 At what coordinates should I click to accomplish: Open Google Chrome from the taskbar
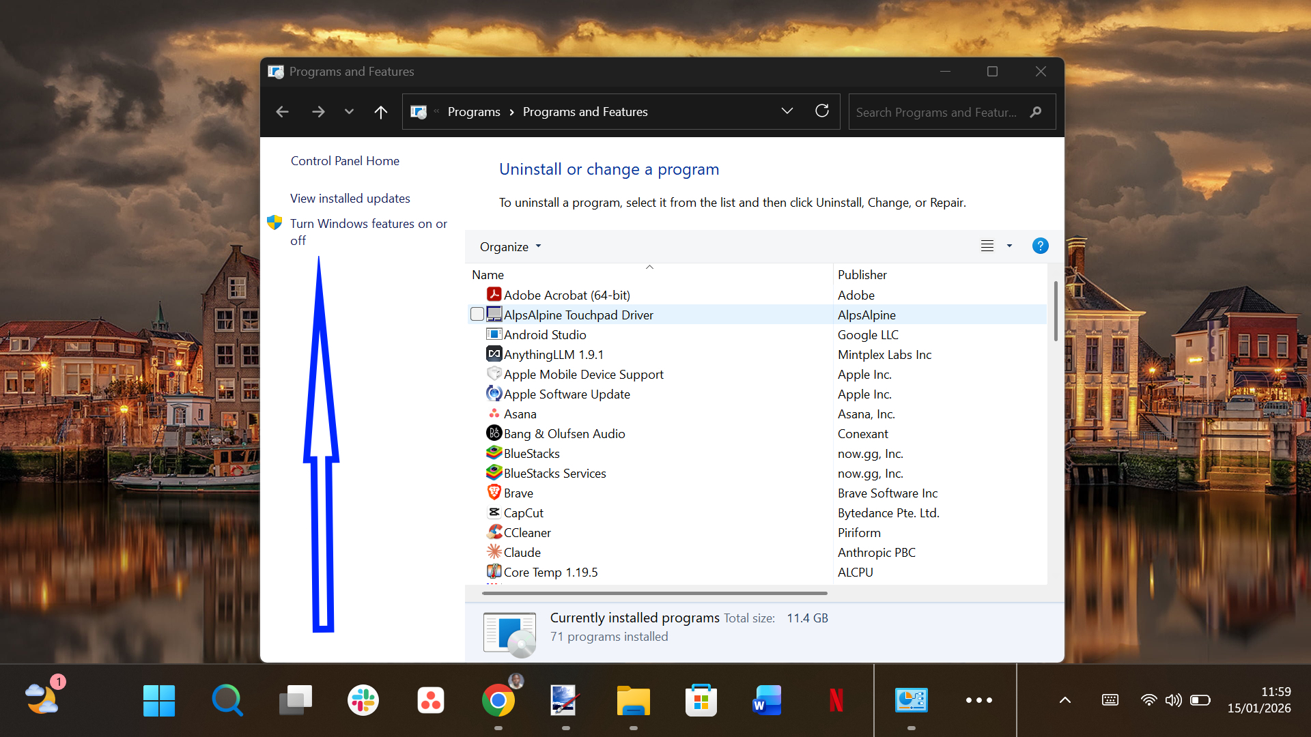pos(499,699)
